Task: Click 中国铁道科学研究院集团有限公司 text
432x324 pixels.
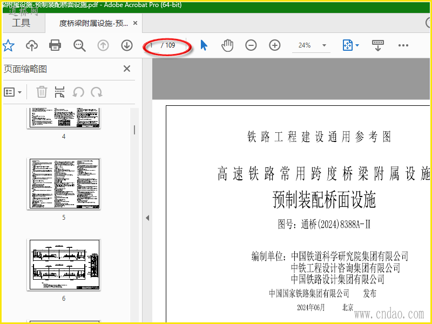Action: [x=349, y=256]
